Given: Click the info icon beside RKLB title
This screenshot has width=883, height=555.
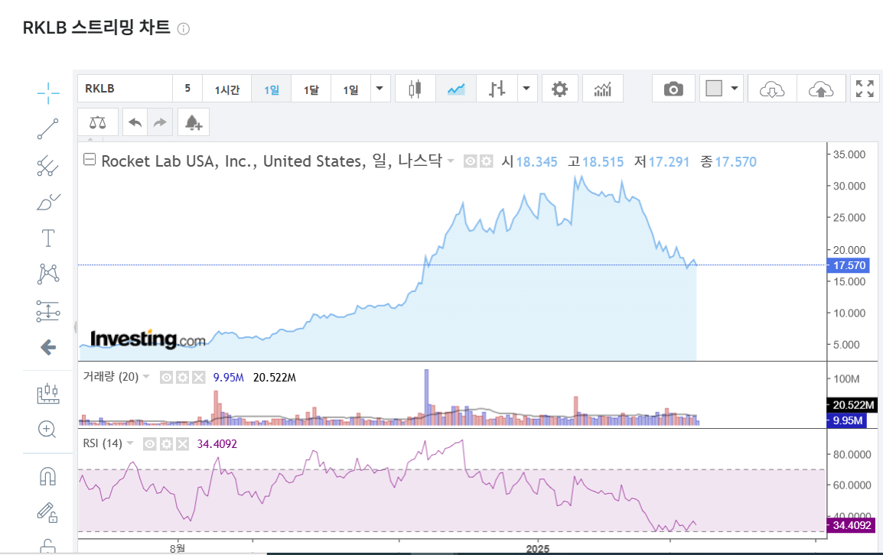Looking at the screenshot, I should [184, 29].
